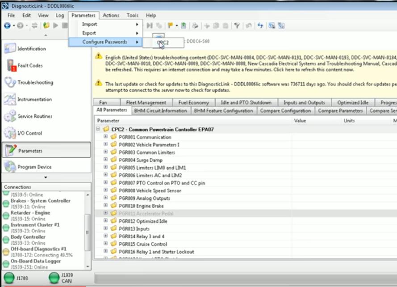Screen dimensions: 397x287
Task: Open I/O Control in the sidebar
Action: [x=46, y=133]
